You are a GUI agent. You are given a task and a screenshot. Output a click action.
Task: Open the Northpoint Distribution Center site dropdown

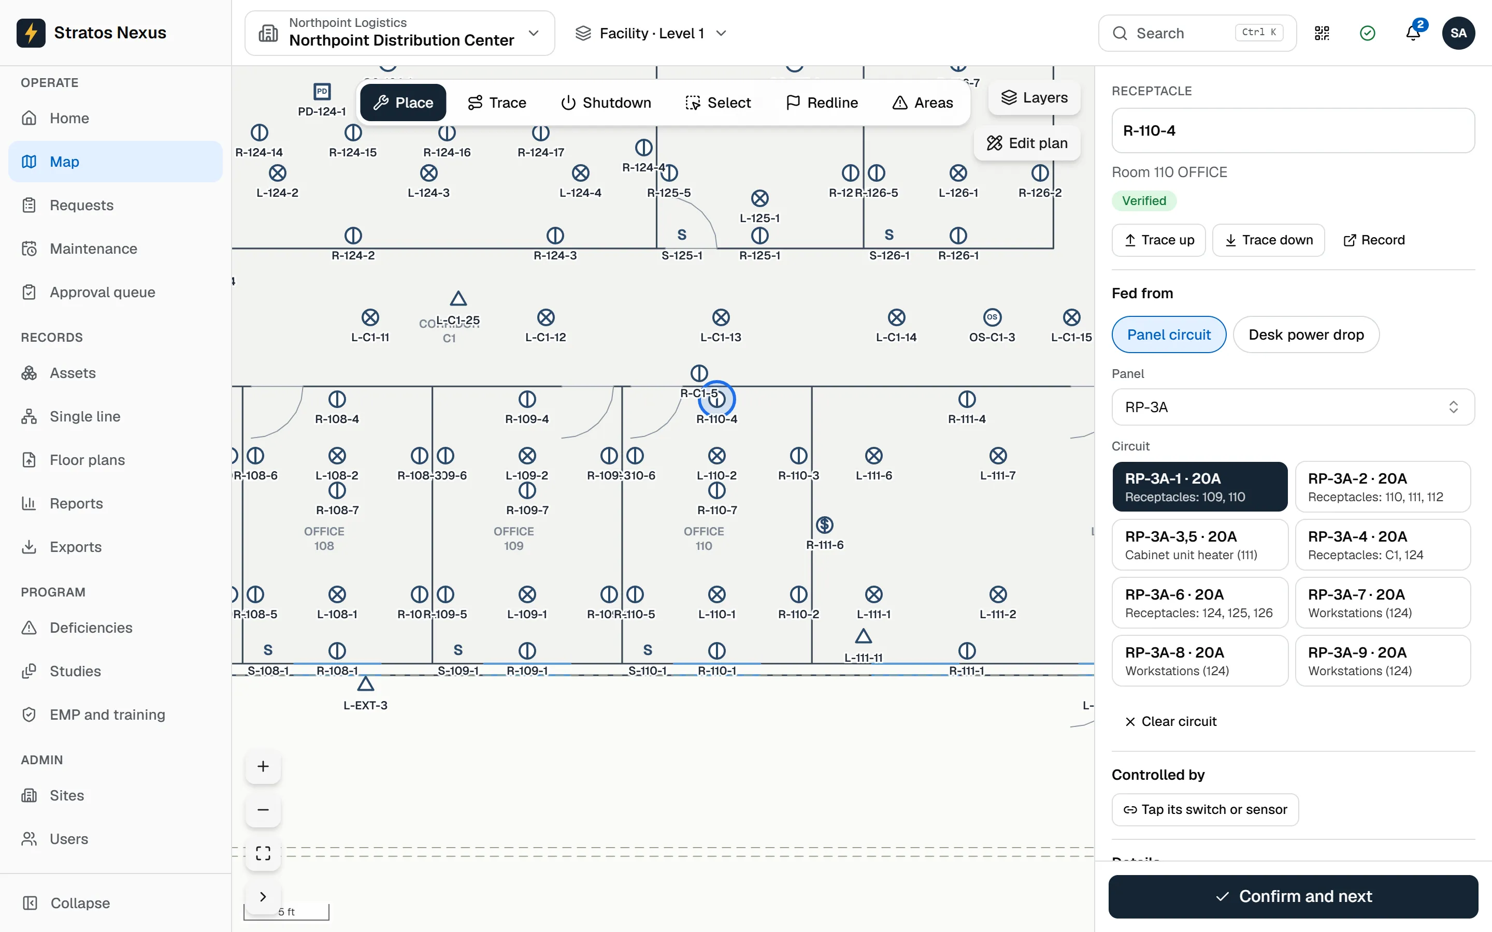click(400, 33)
